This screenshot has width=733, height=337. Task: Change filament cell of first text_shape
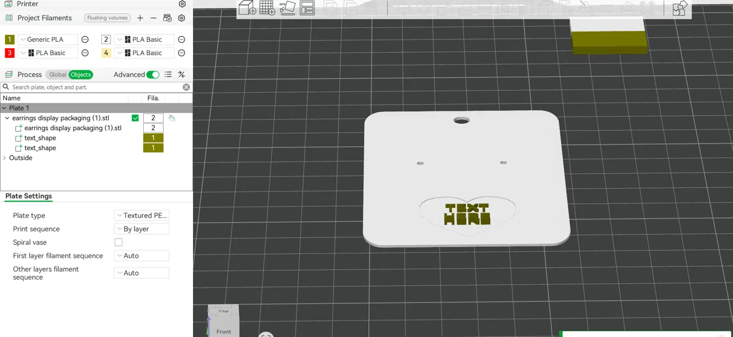(153, 138)
